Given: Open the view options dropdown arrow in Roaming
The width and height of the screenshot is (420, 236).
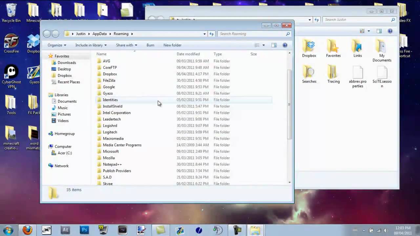Looking at the screenshot, I should pyautogui.click(x=263, y=45).
